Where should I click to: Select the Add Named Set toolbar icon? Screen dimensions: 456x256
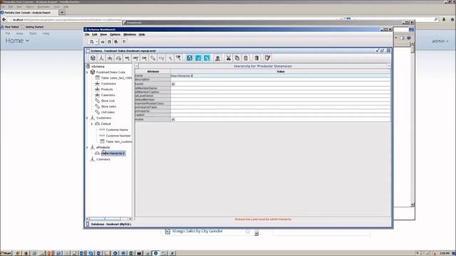coord(127,58)
